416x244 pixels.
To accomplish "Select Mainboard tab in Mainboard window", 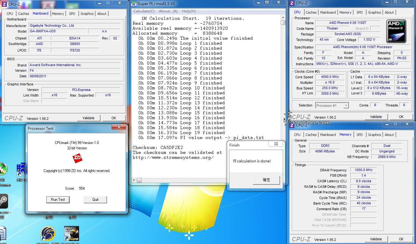I will [x=40, y=13].
